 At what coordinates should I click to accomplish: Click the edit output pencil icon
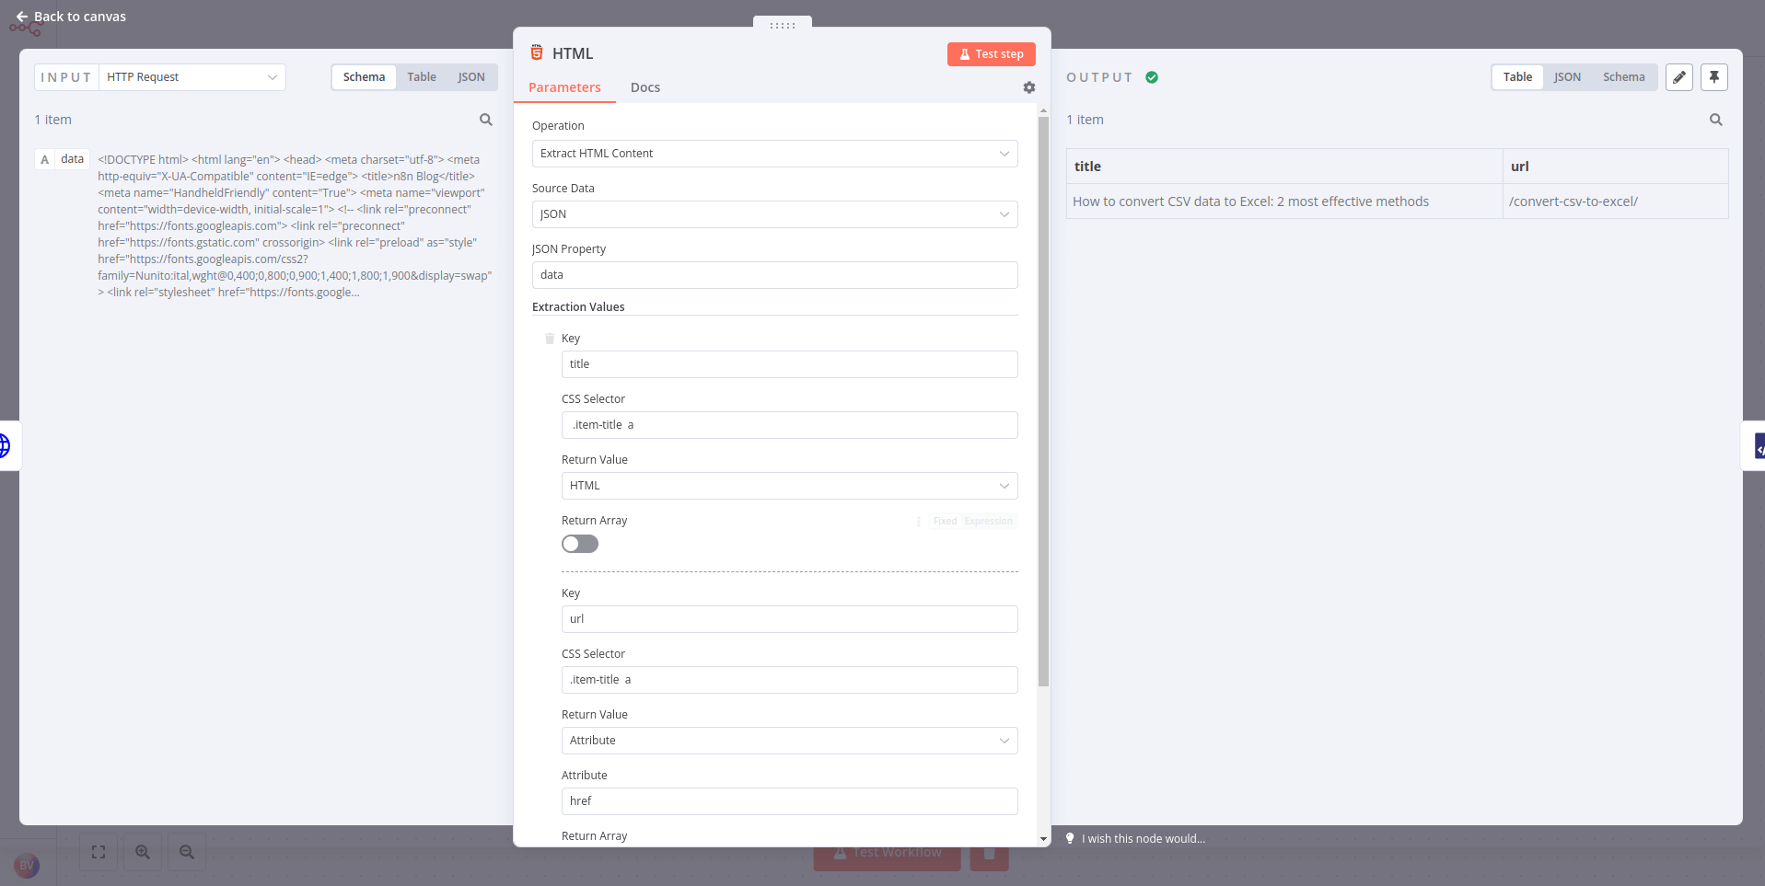1678,77
